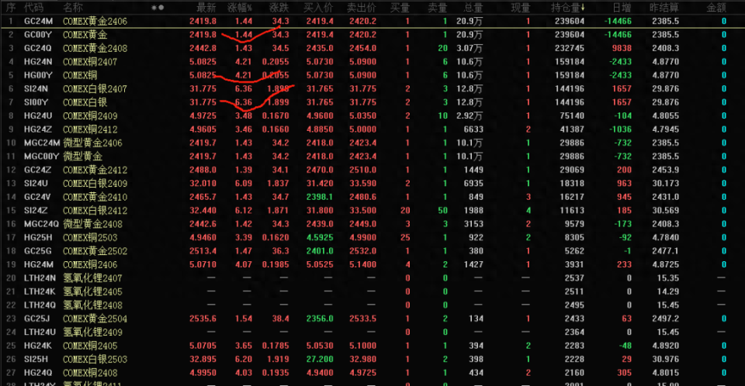
Task: Select the COMEX铜2405 name cell
Action: click(90, 346)
